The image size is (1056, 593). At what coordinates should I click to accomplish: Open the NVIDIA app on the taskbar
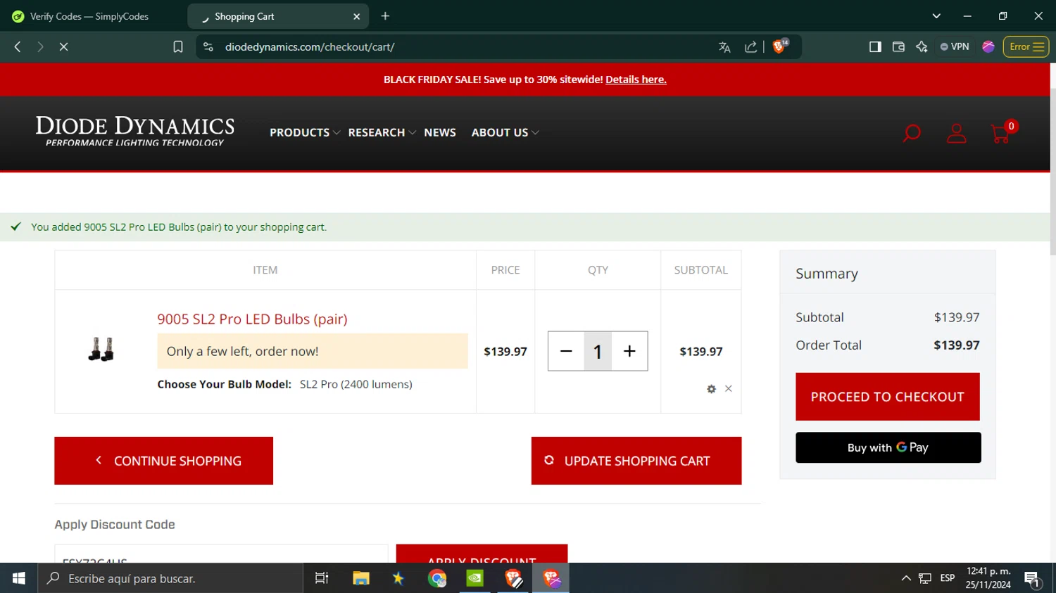475,578
